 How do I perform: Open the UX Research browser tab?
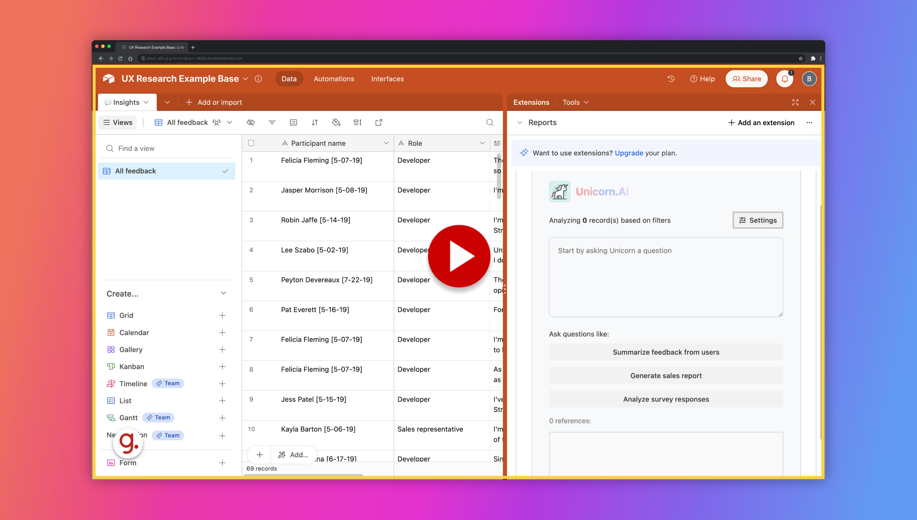point(153,47)
